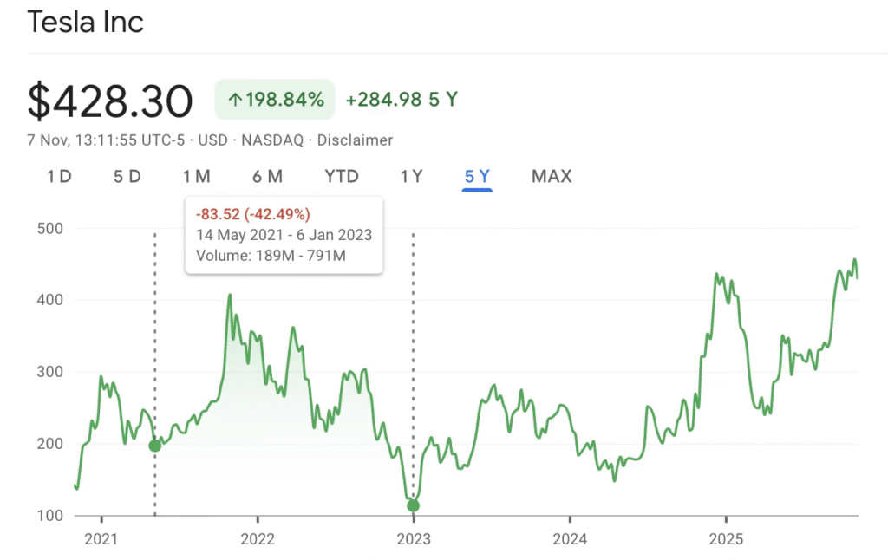Screen dimensions: 888x560
Task: Click the 2025 x-axis year label
Action: [726, 539]
